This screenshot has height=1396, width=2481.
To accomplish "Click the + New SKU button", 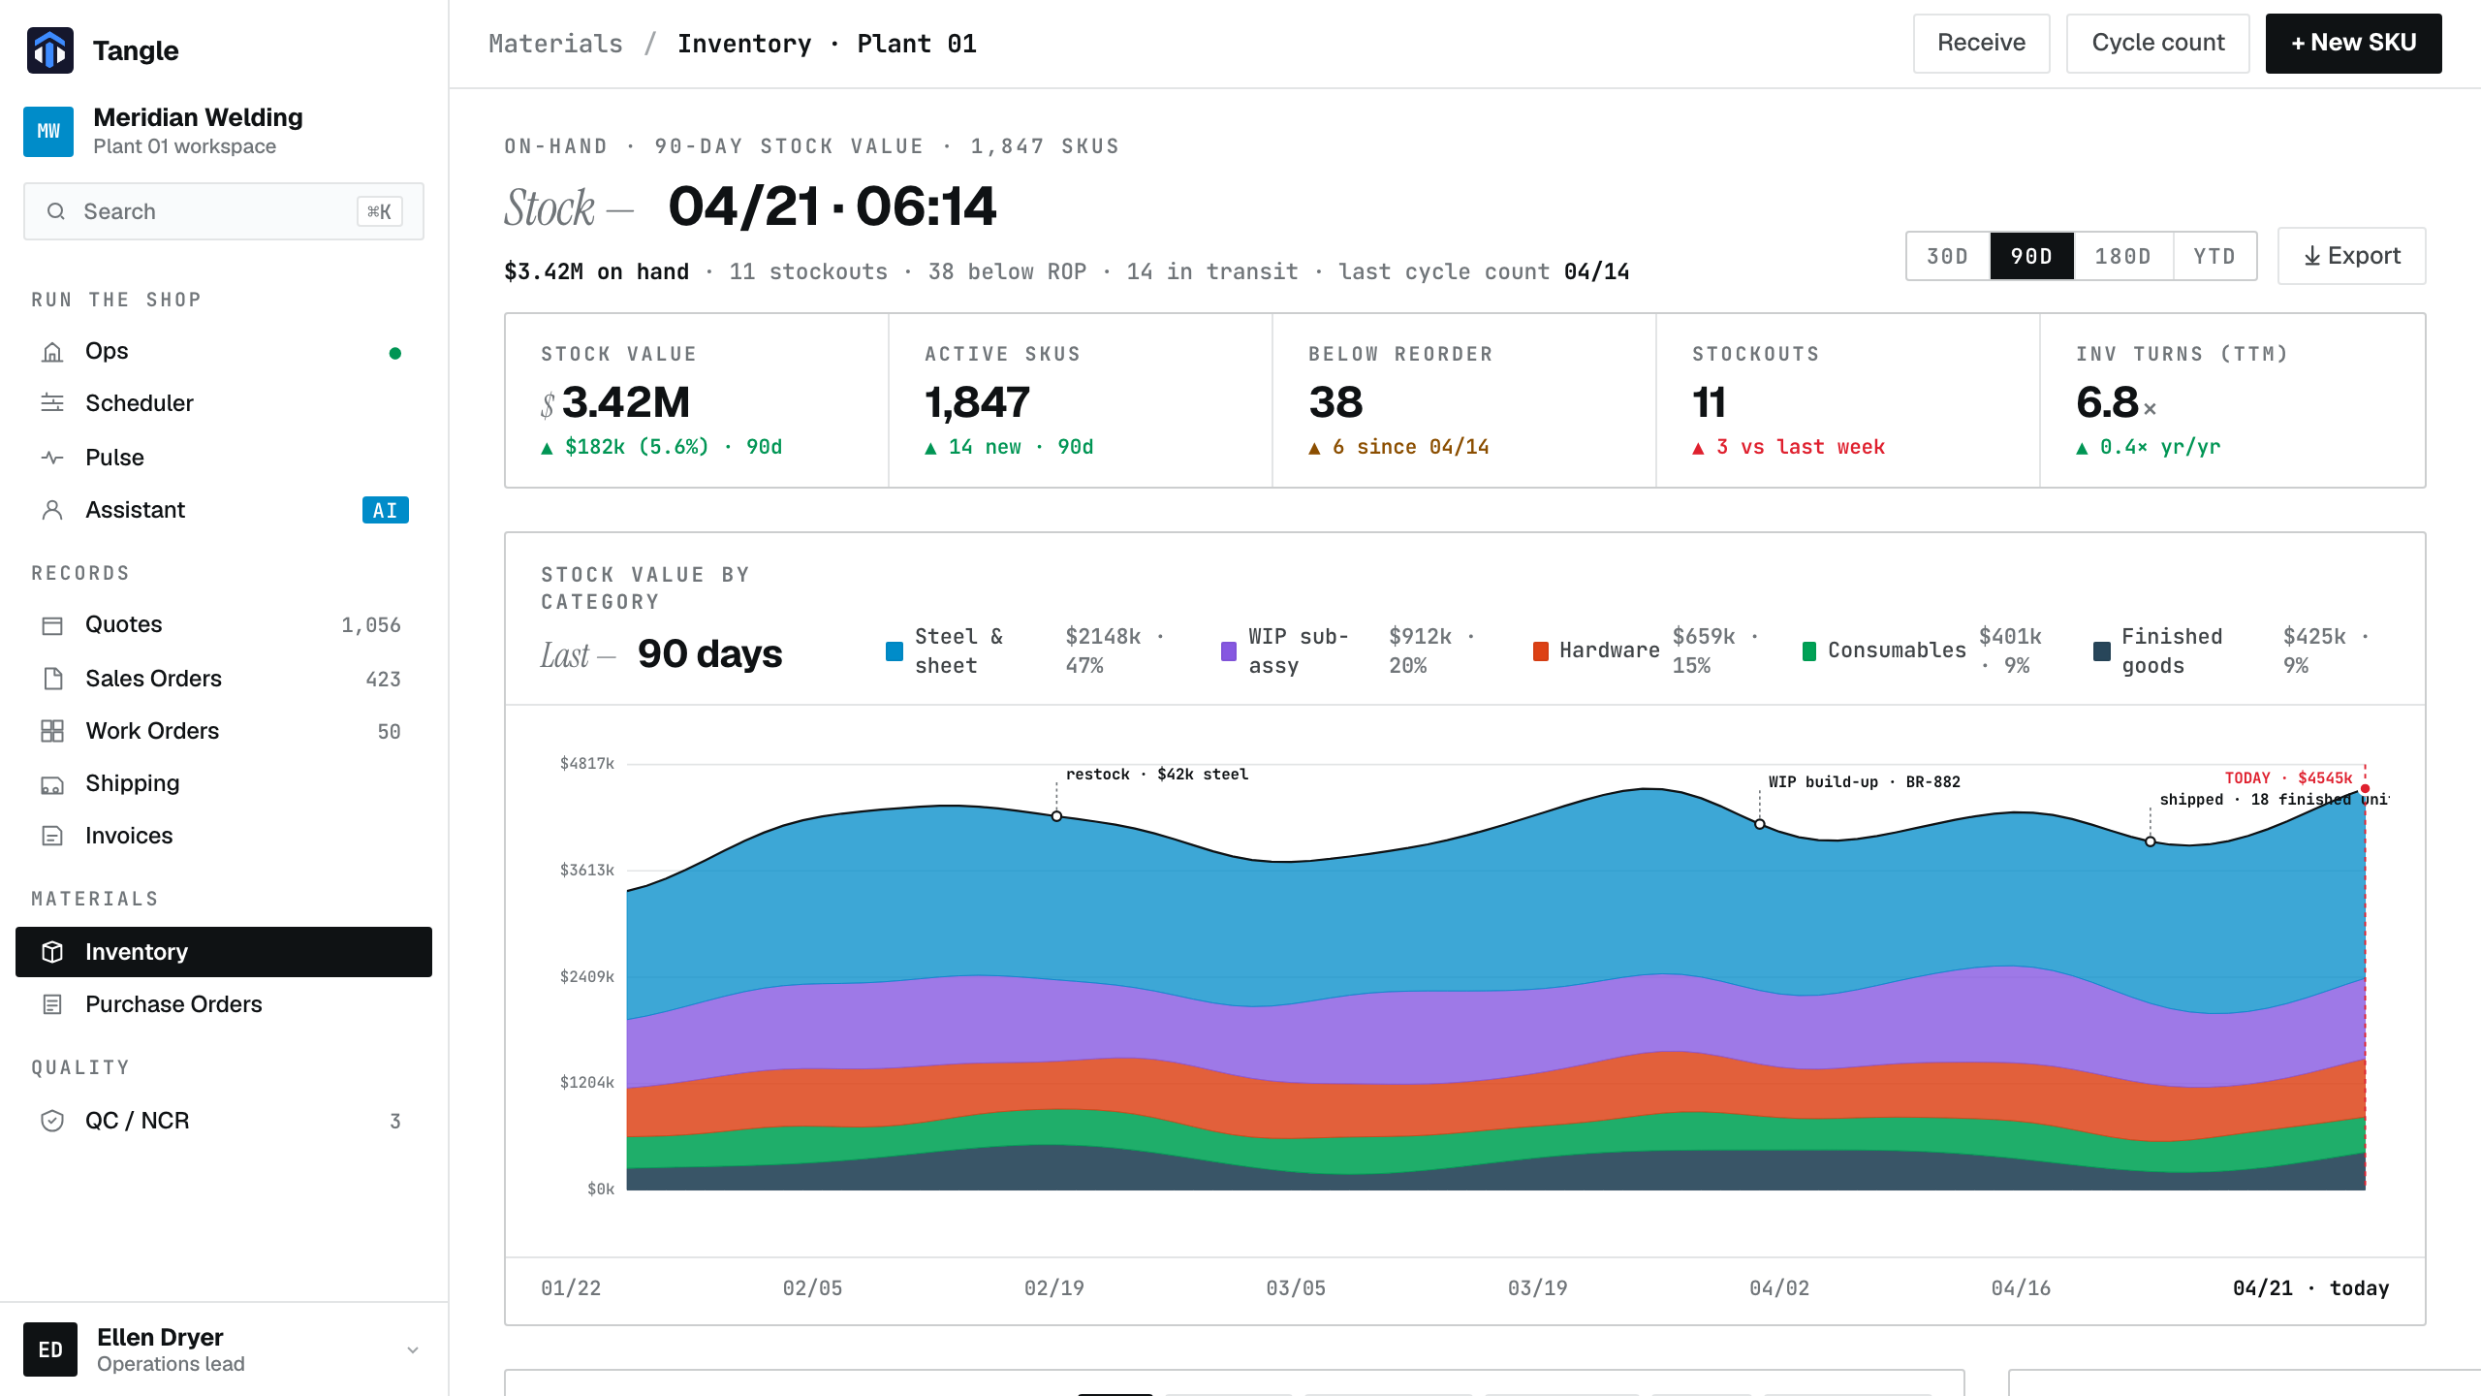I will coord(2353,43).
